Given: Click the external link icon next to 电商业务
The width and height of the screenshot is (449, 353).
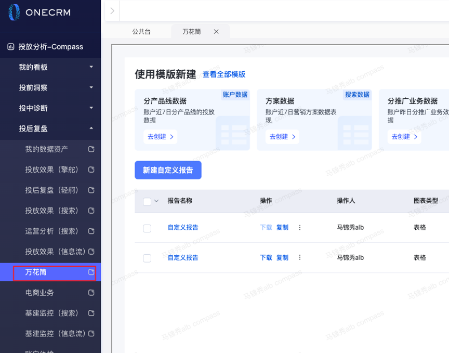Looking at the screenshot, I should (x=91, y=293).
